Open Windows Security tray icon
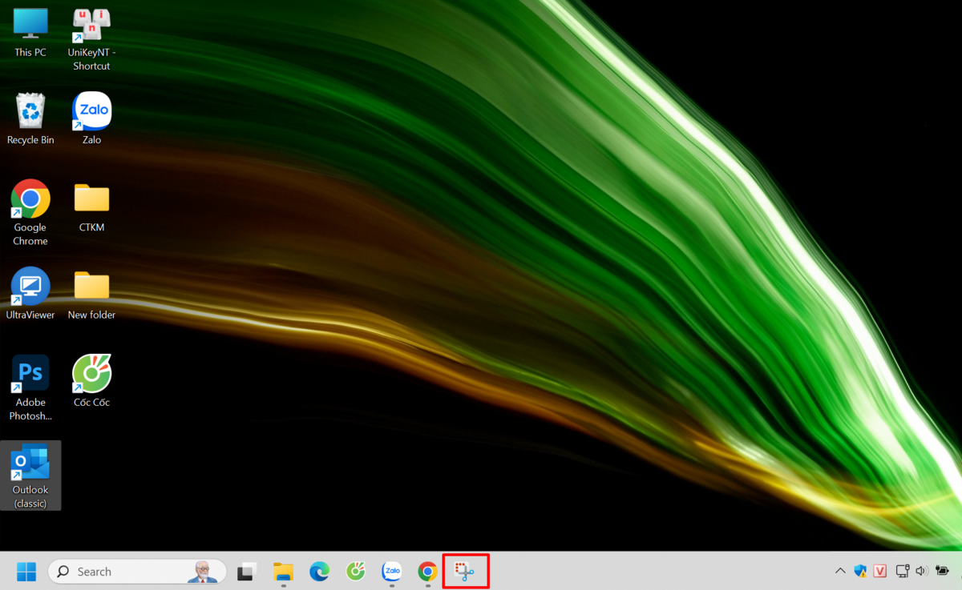 point(860,572)
